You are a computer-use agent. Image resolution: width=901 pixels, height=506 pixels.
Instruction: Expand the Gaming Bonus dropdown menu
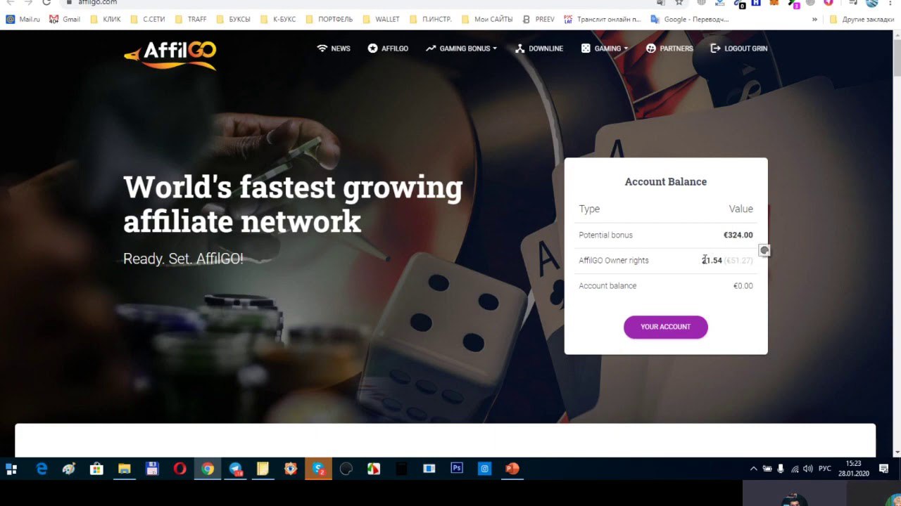[461, 48]
